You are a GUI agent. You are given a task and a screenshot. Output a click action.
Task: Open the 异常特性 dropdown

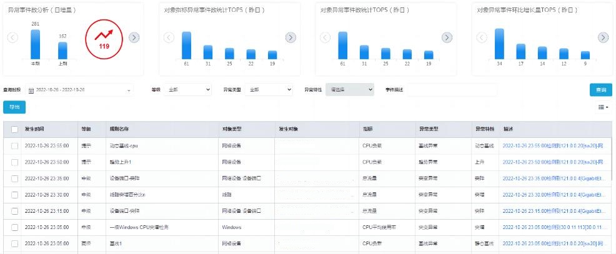[x=350, y=90]
